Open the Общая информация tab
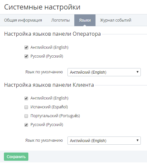This screenshot has height=164, width=147. click(23, 20)
